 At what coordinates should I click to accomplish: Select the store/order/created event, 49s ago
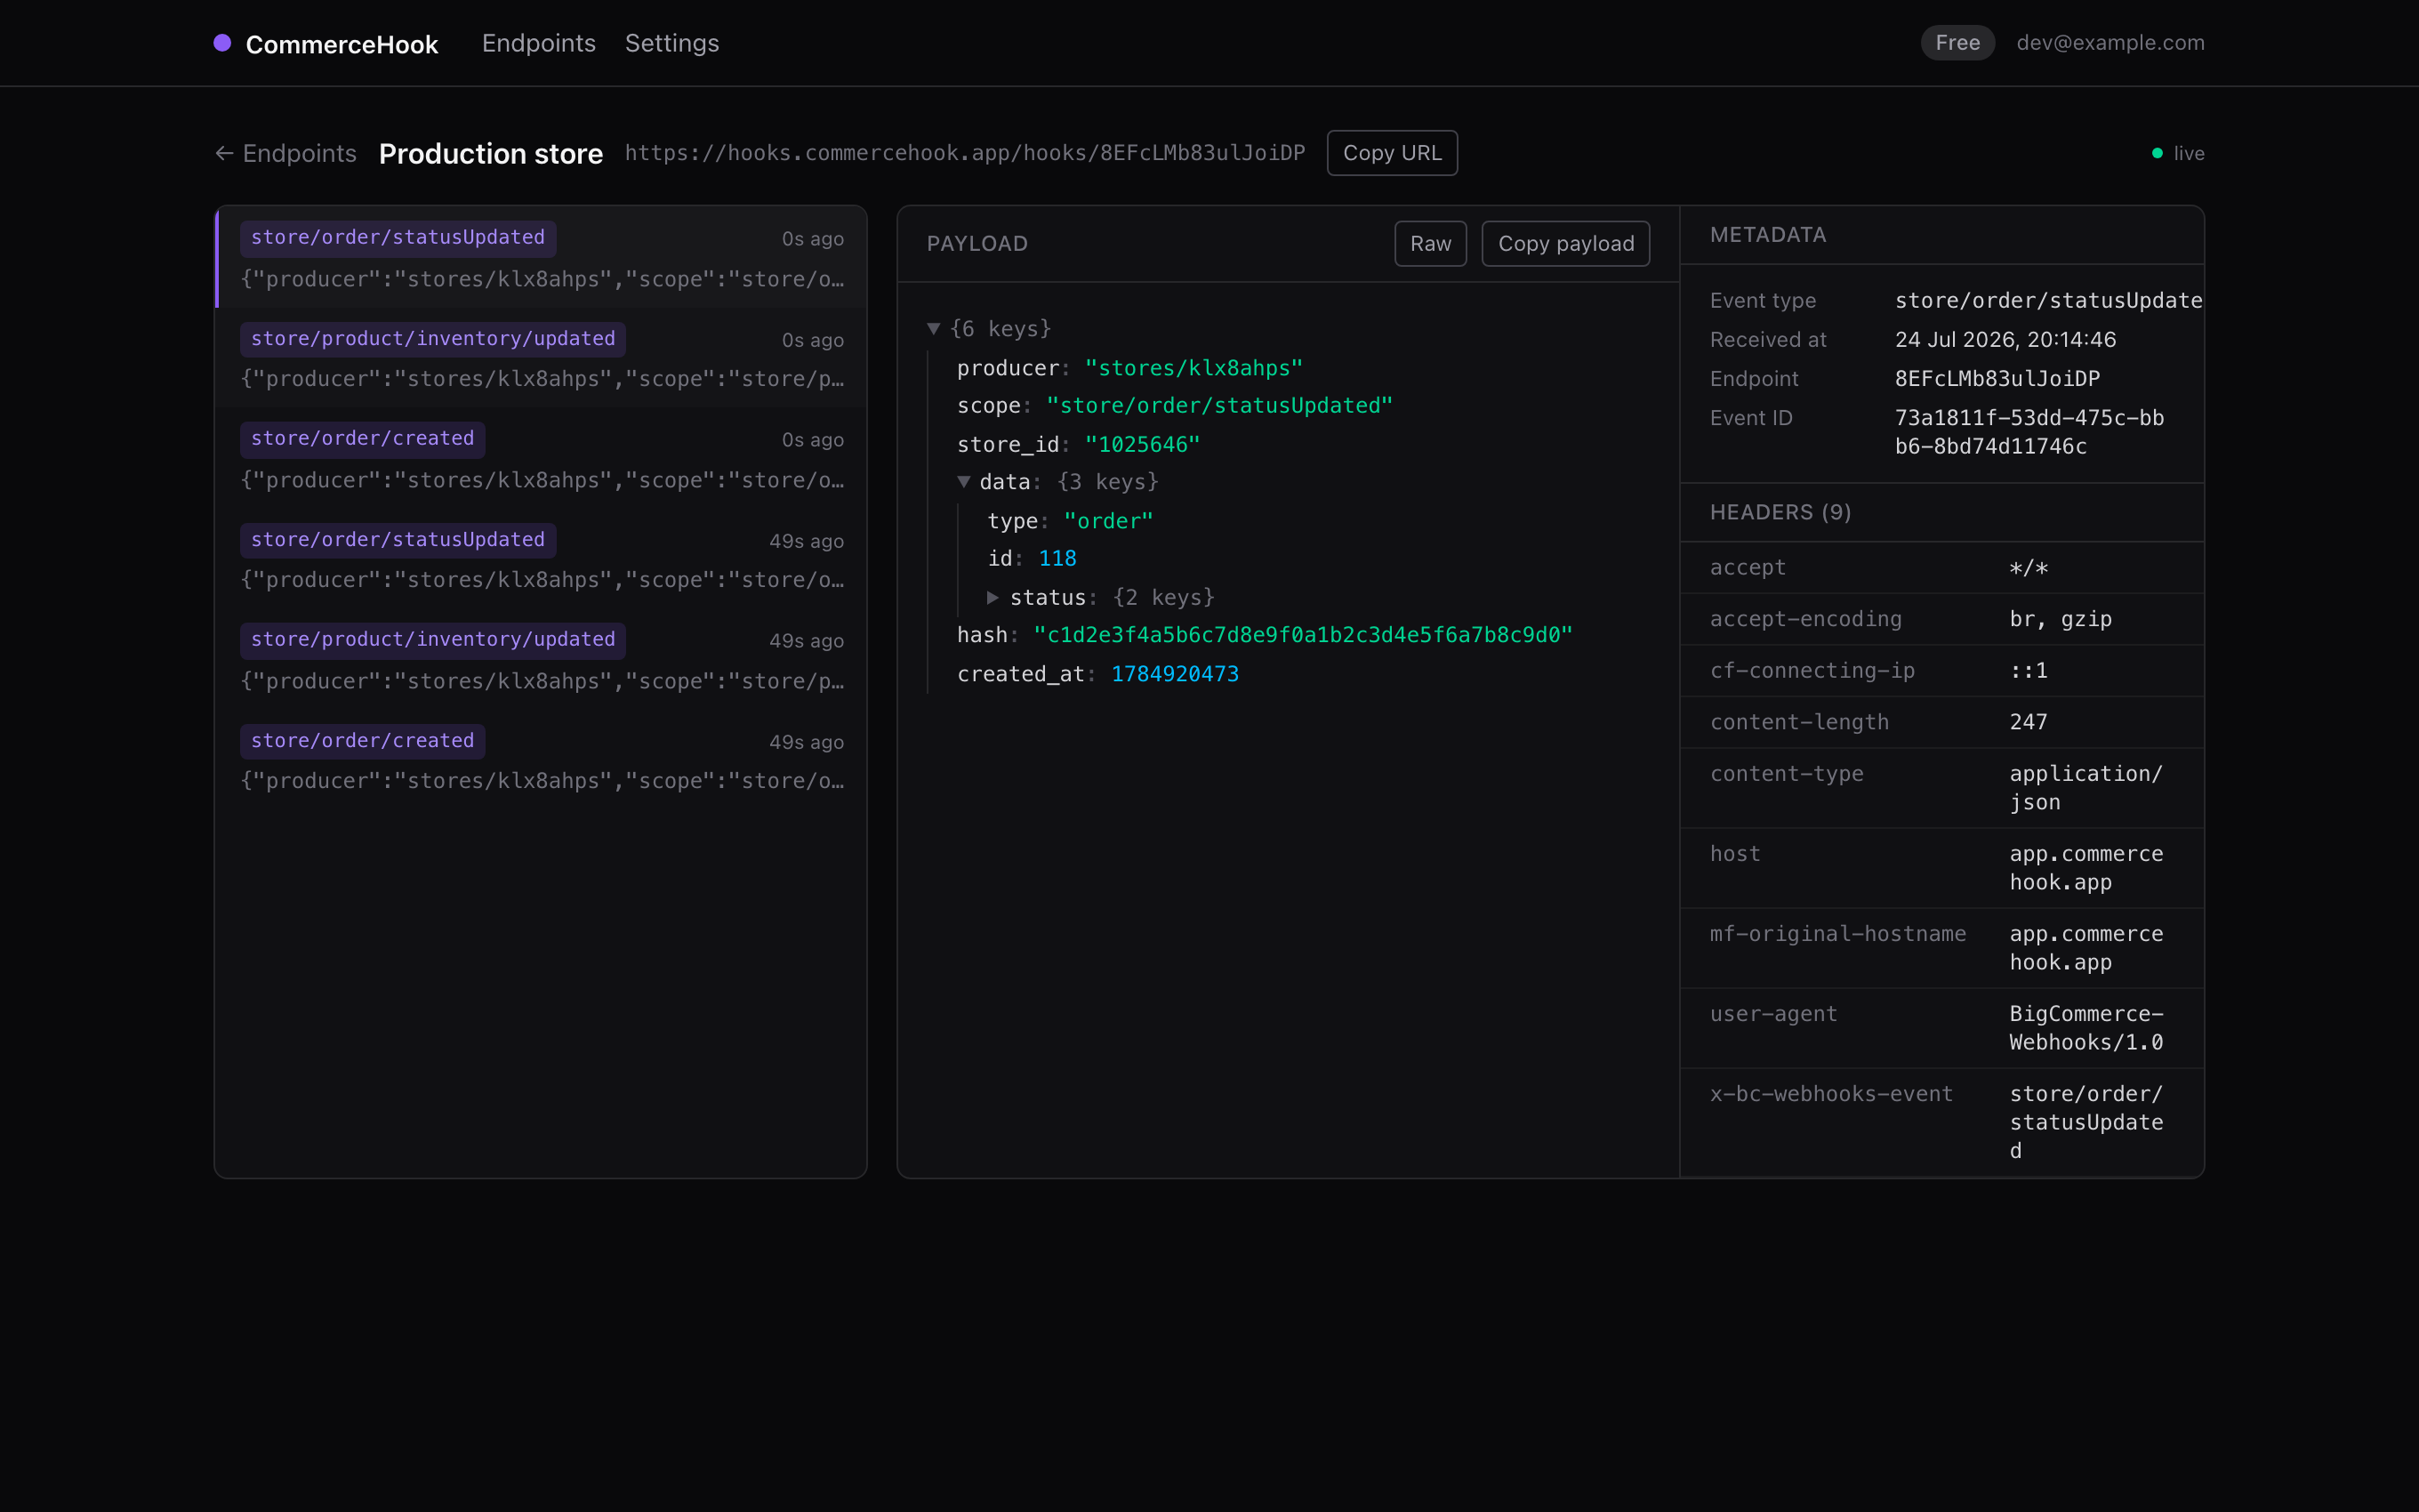click(x=542, y=760)
